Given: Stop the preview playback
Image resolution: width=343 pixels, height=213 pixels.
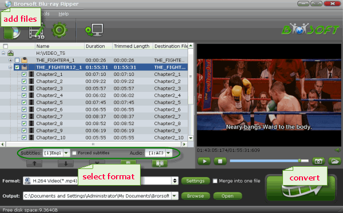Looking at the screenshot, I should [220, 161].
